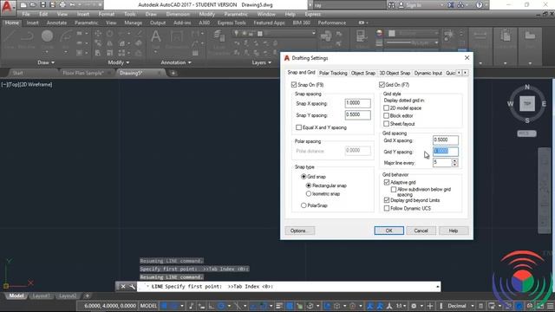Expand the Layers panel dropdown
This screenshot has height=312, width=555.
click(262, 62)
